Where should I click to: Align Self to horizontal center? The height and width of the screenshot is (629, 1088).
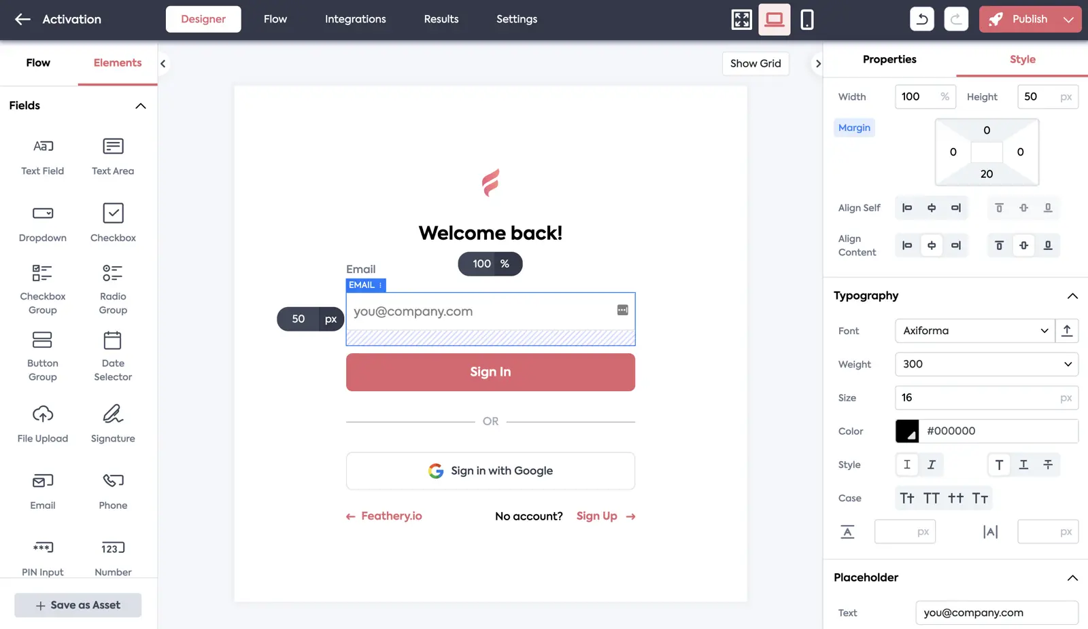(x=932, y=208)
